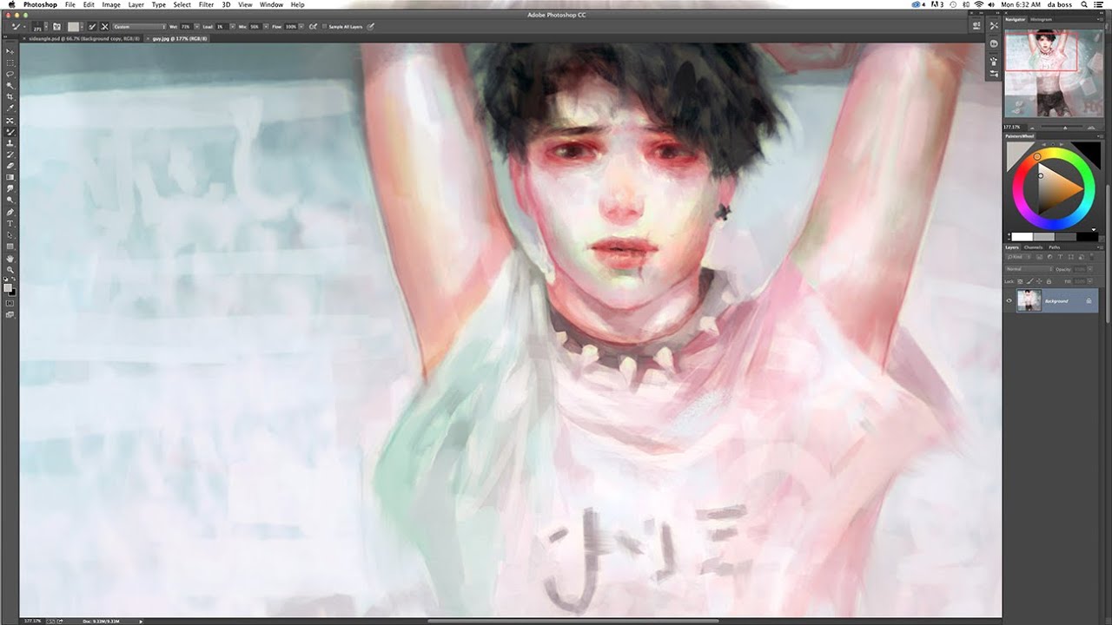Select the Clone Stamp tool
This screenshot has height=625, width=1112.
coord(10,143)
